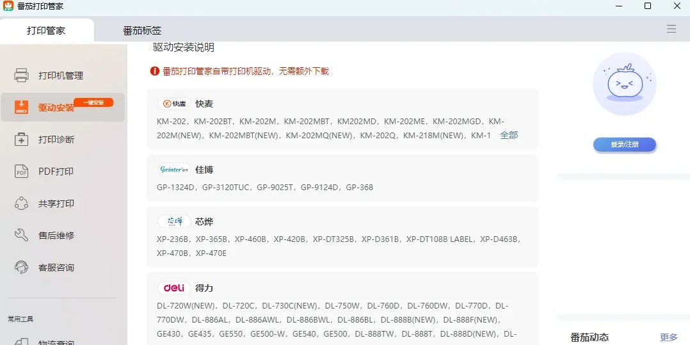
Task: Click the XP-470B, XP-470E line
Action: pos(192,253)
